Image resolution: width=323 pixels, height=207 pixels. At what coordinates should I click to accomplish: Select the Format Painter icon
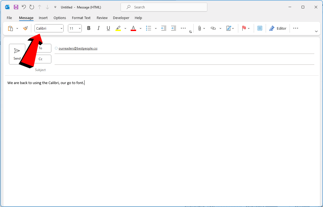25,28
